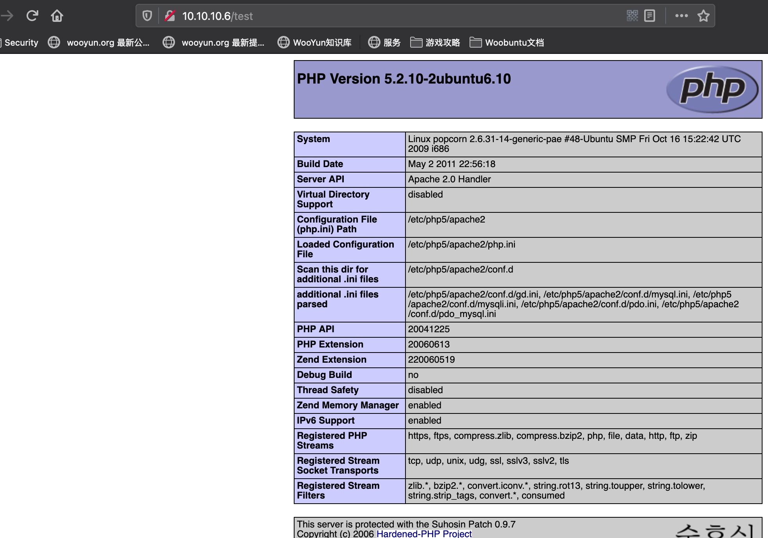
Task: Click the browser reload icon
Action: [32, 16]
